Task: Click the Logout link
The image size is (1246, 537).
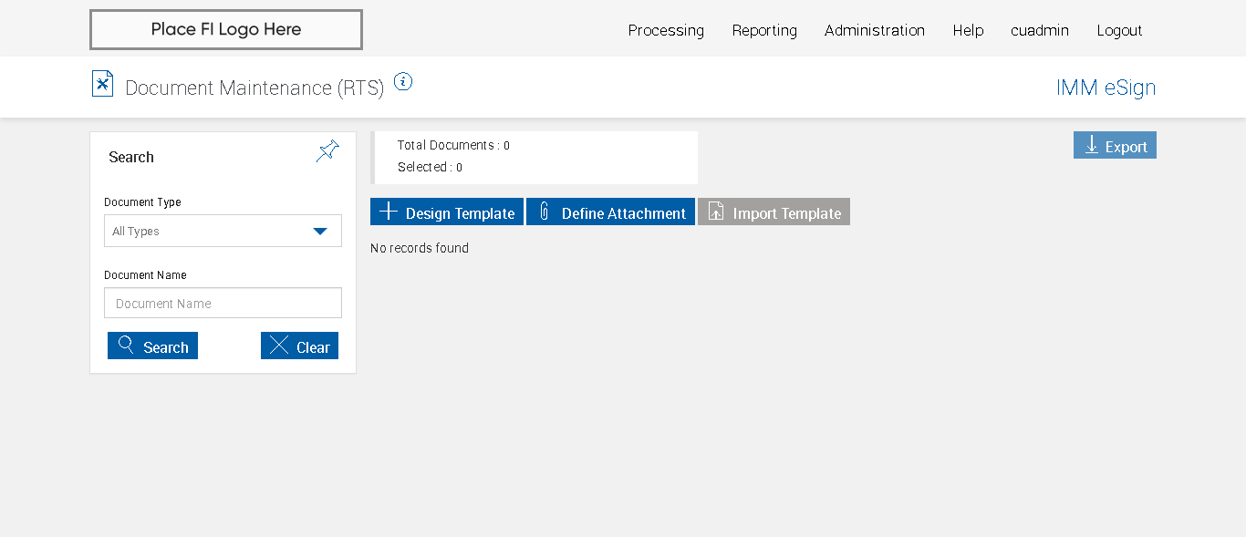Action: click(x=1119, y=30)
